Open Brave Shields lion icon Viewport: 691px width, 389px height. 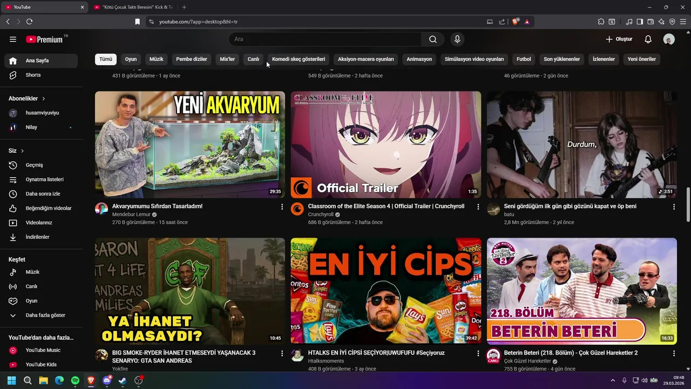pos(516,22)
